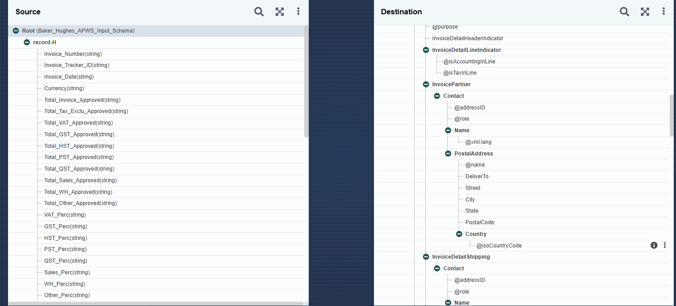Select @addressID under InvoicePartner Contact

[470, 108]
